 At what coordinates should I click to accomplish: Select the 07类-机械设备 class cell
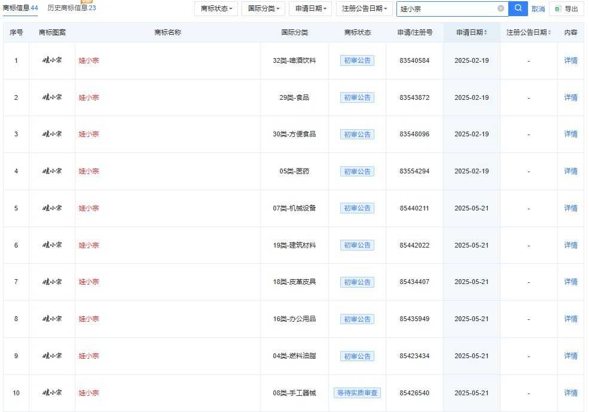[294, 208]
